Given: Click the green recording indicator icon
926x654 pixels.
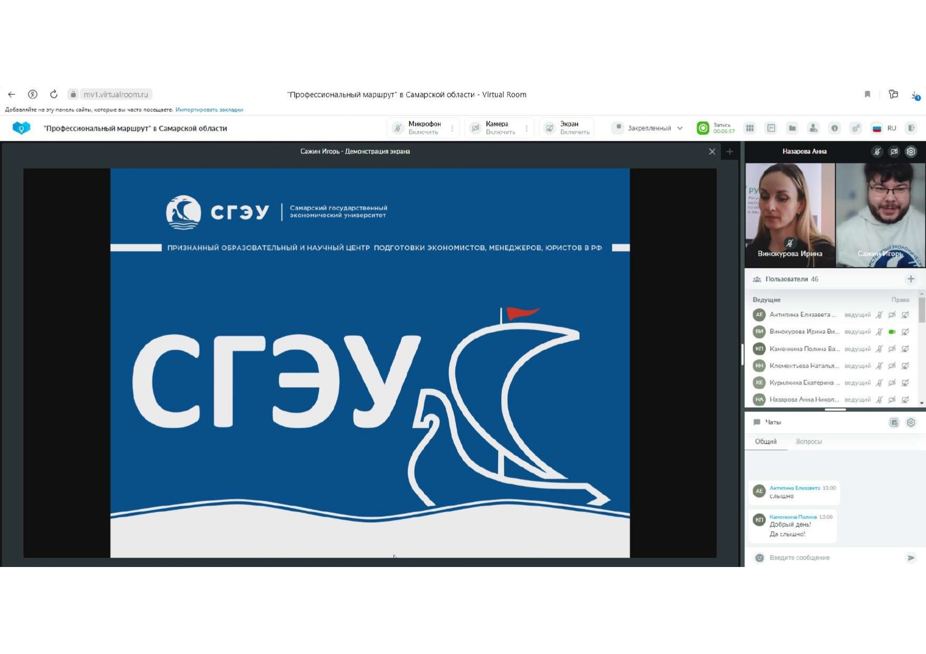Looking at the screenshot, I should point(703,128).
